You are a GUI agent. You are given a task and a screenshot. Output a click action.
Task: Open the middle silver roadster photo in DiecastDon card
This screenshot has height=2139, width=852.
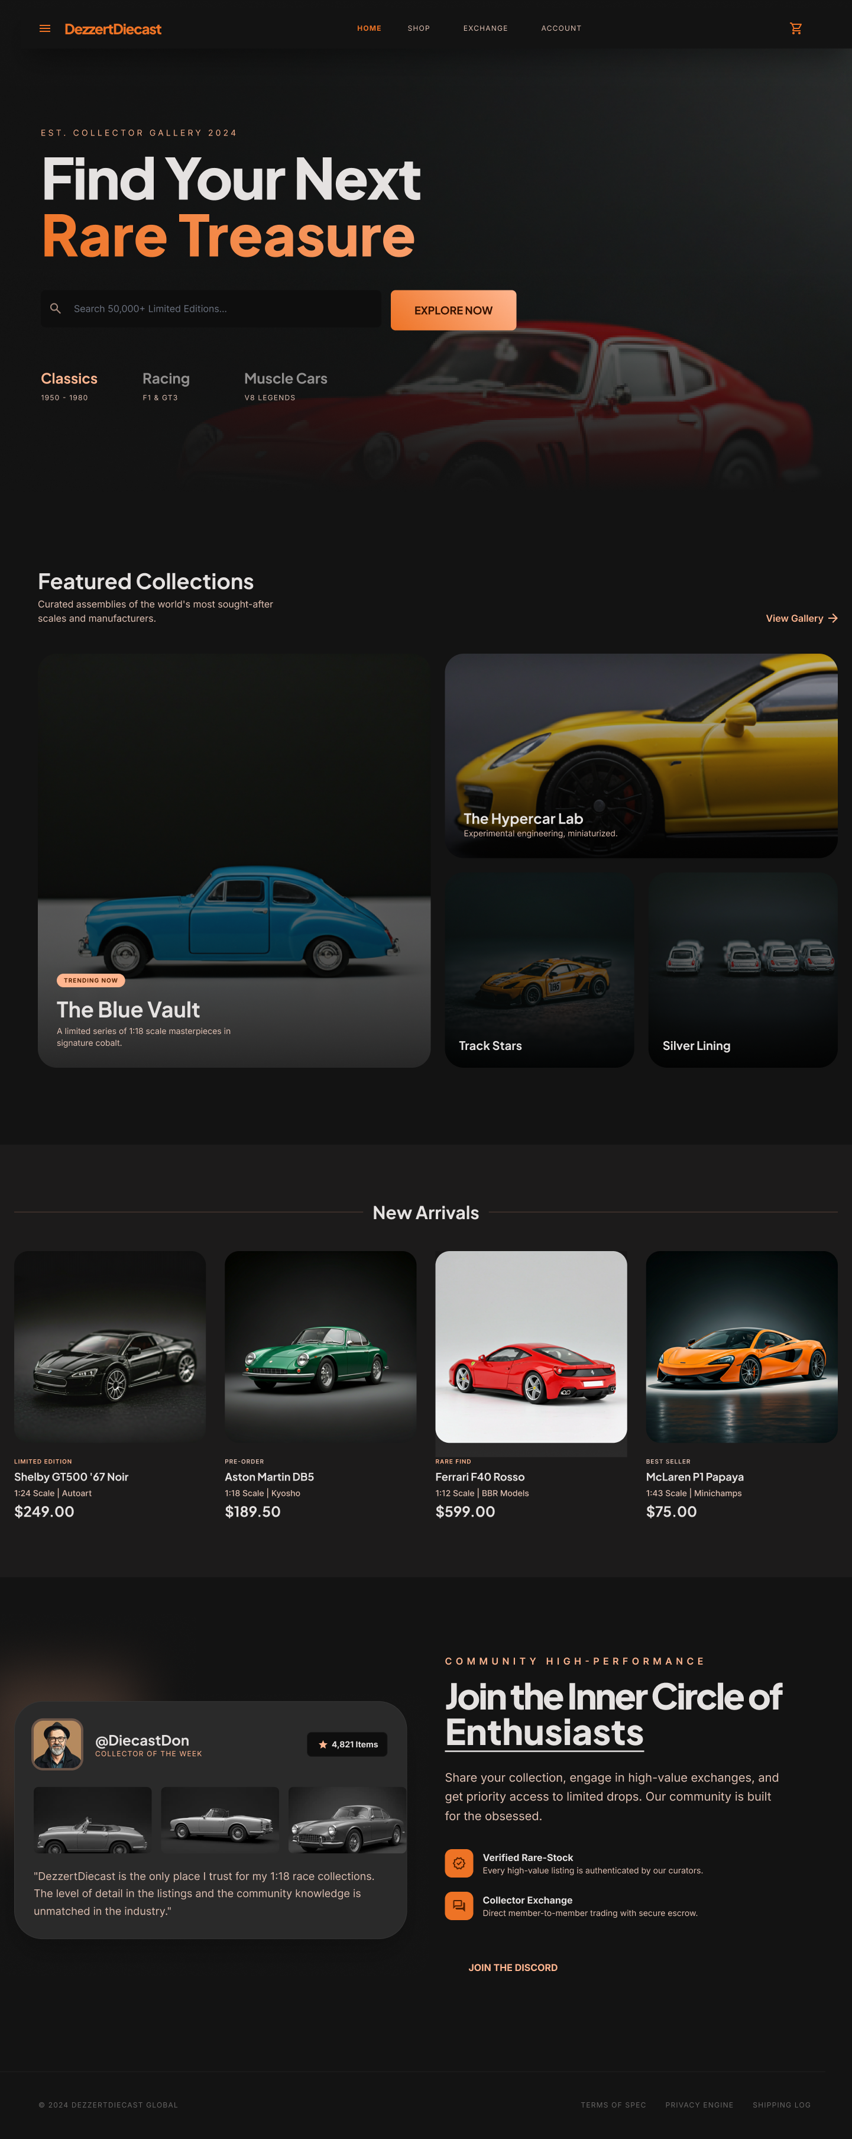click(x=220, y=1820)
